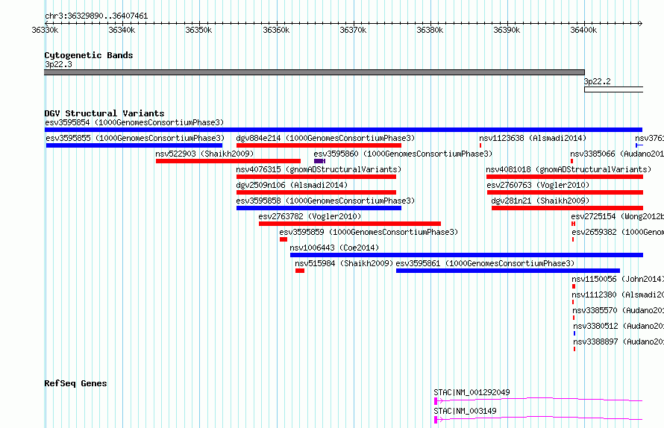
Task: Open nsv1150056 (John2014) label
Action: pos(618,280)
